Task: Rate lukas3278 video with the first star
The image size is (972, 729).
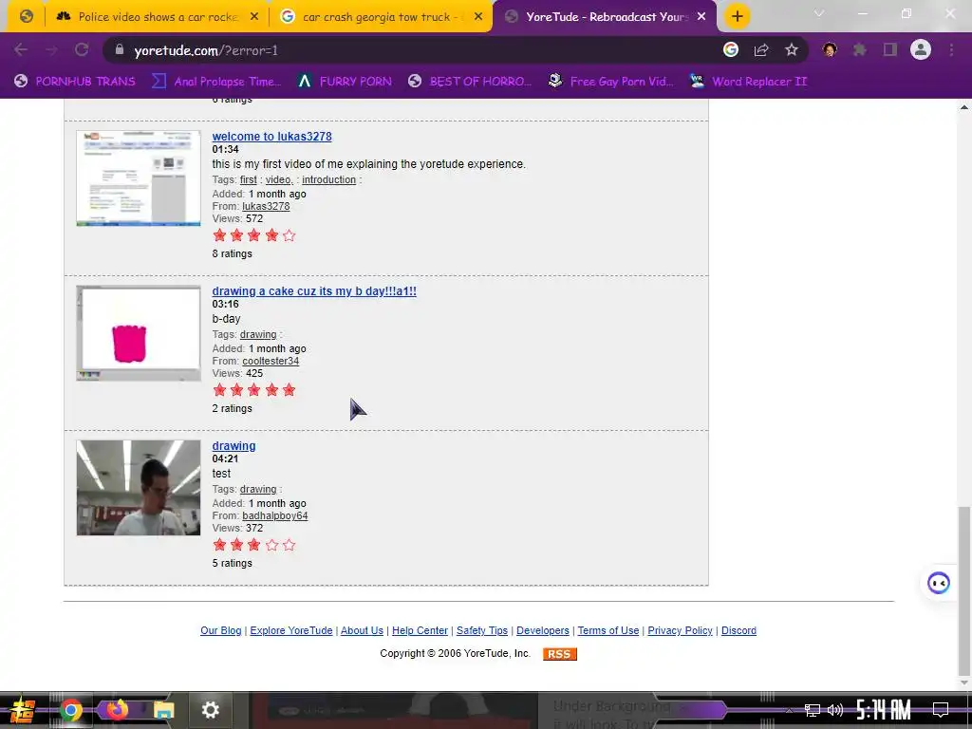Action: click(219, 235)
